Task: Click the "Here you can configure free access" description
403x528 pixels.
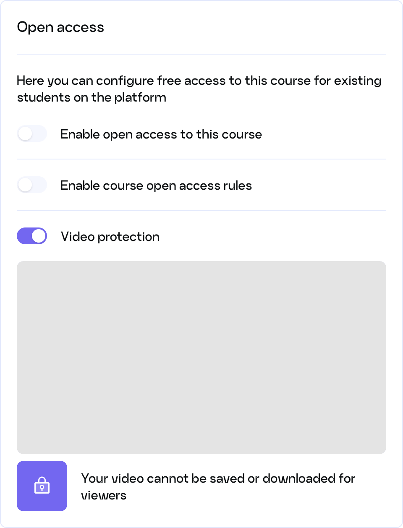Action: tap(199, 81)
